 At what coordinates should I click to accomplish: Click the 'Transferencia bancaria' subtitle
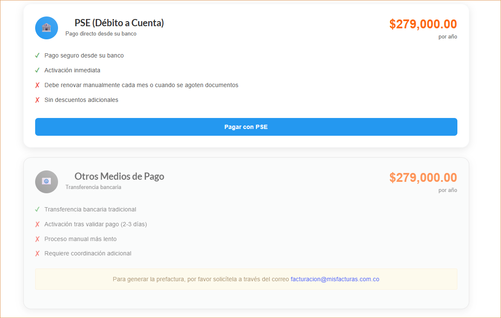tap(93, 187)
